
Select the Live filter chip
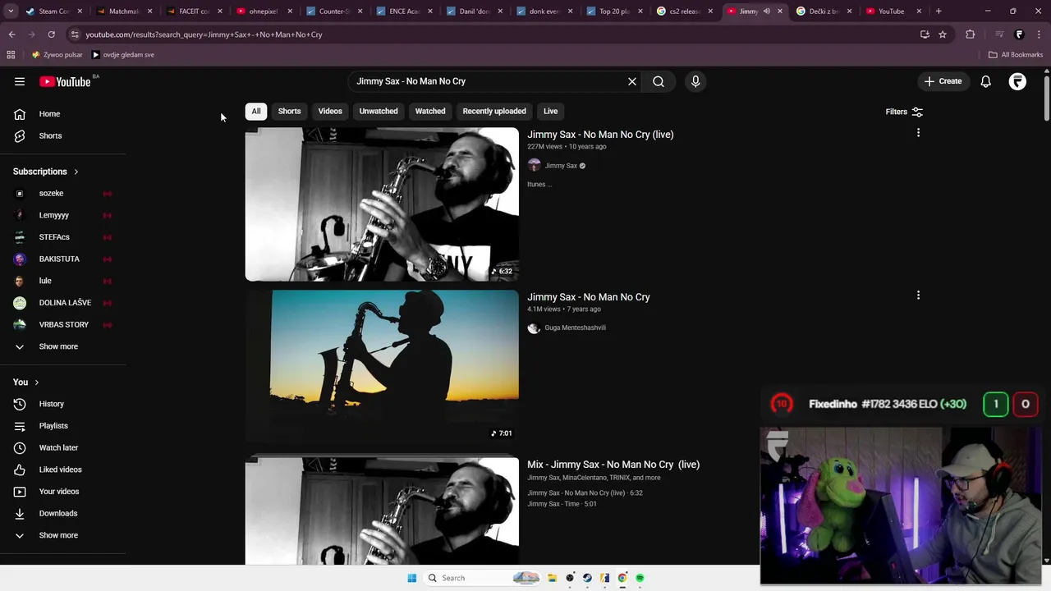tap(550, 112)
